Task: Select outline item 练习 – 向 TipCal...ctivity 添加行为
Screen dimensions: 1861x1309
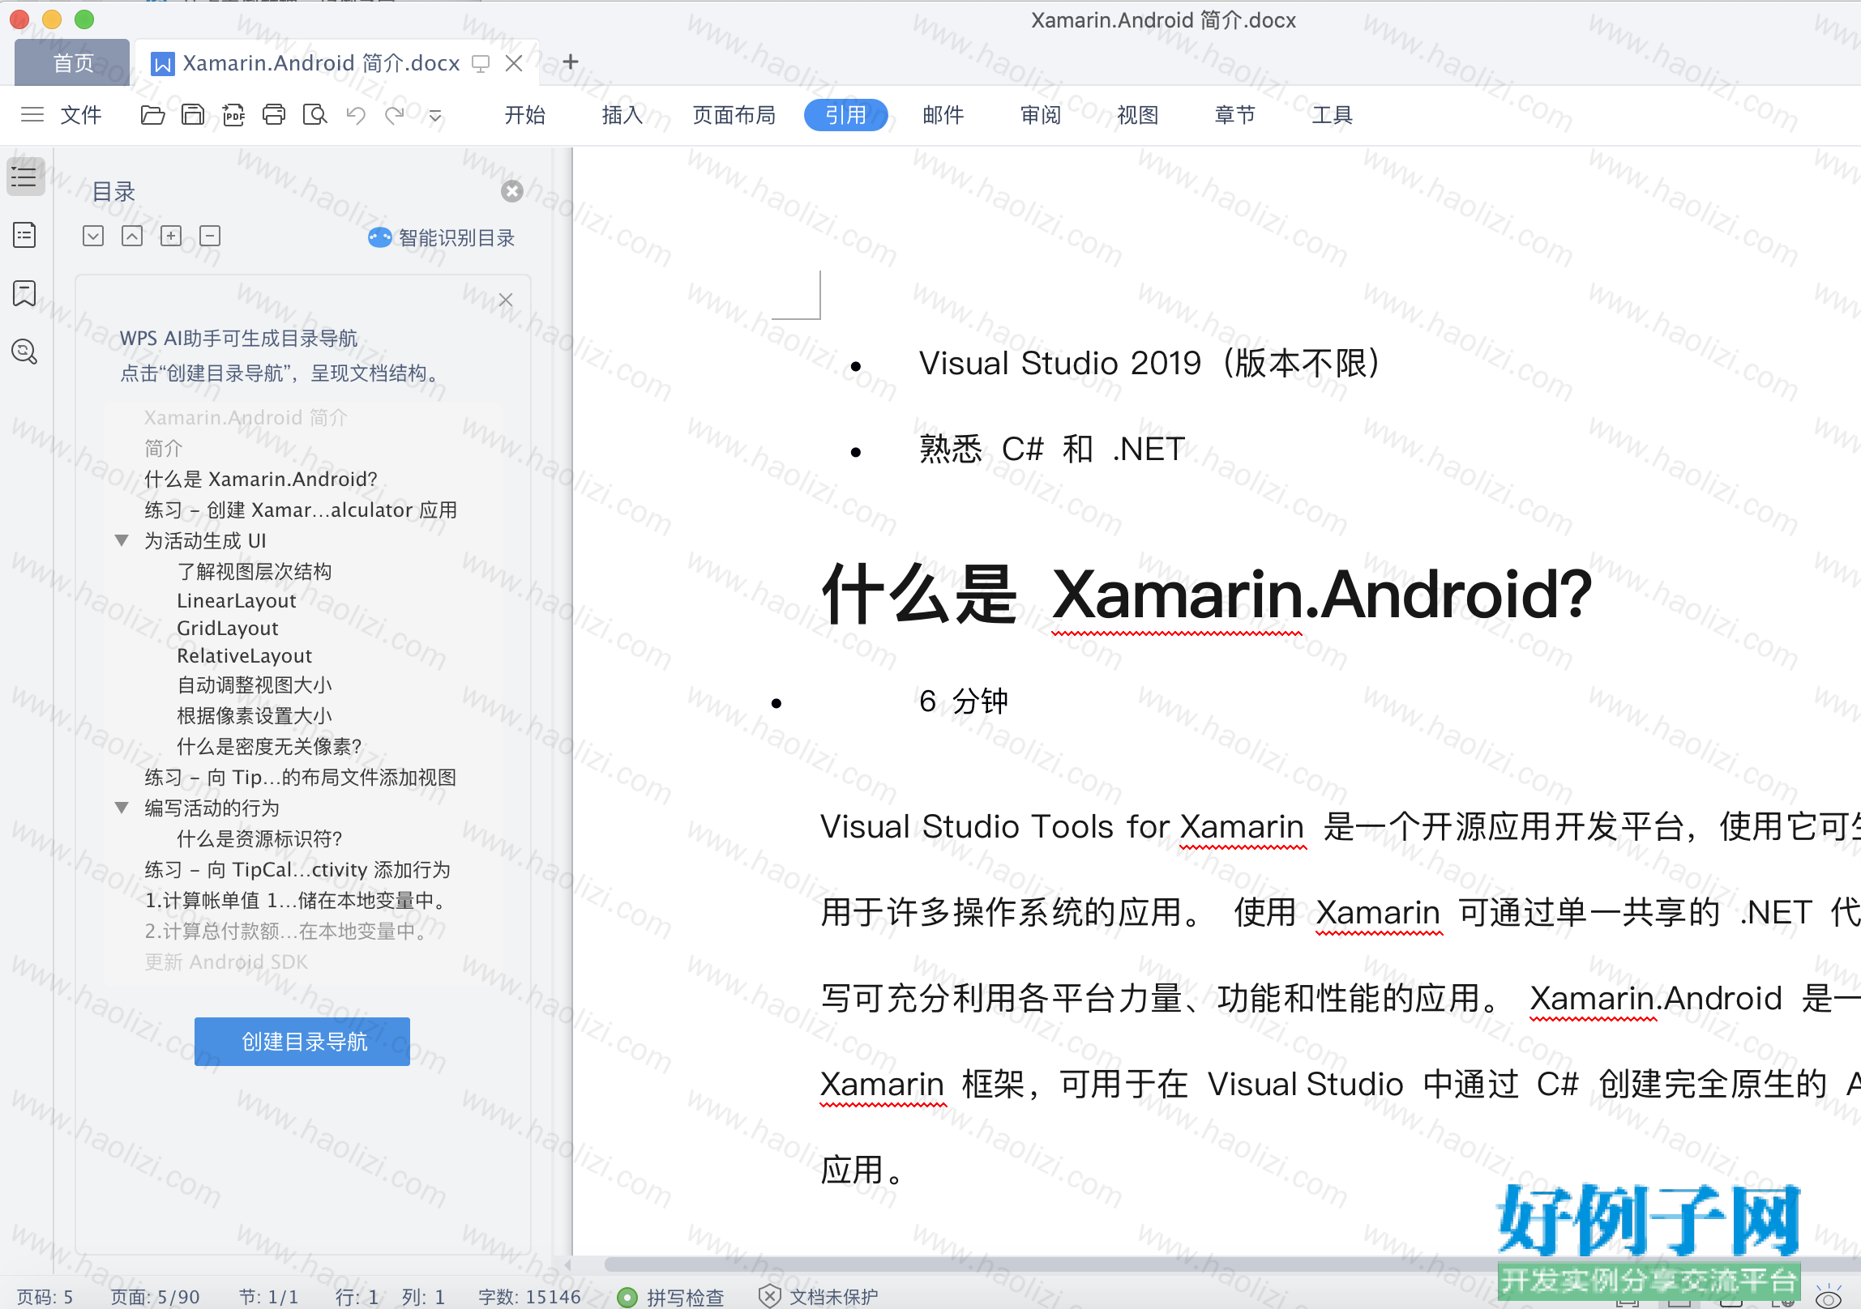Action: click(297, 870)
